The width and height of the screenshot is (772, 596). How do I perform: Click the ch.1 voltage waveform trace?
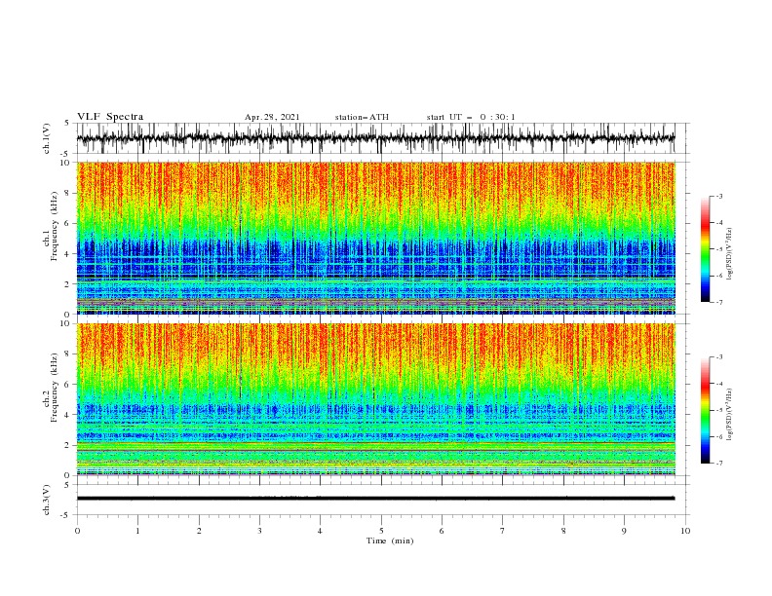pos(375,138)
